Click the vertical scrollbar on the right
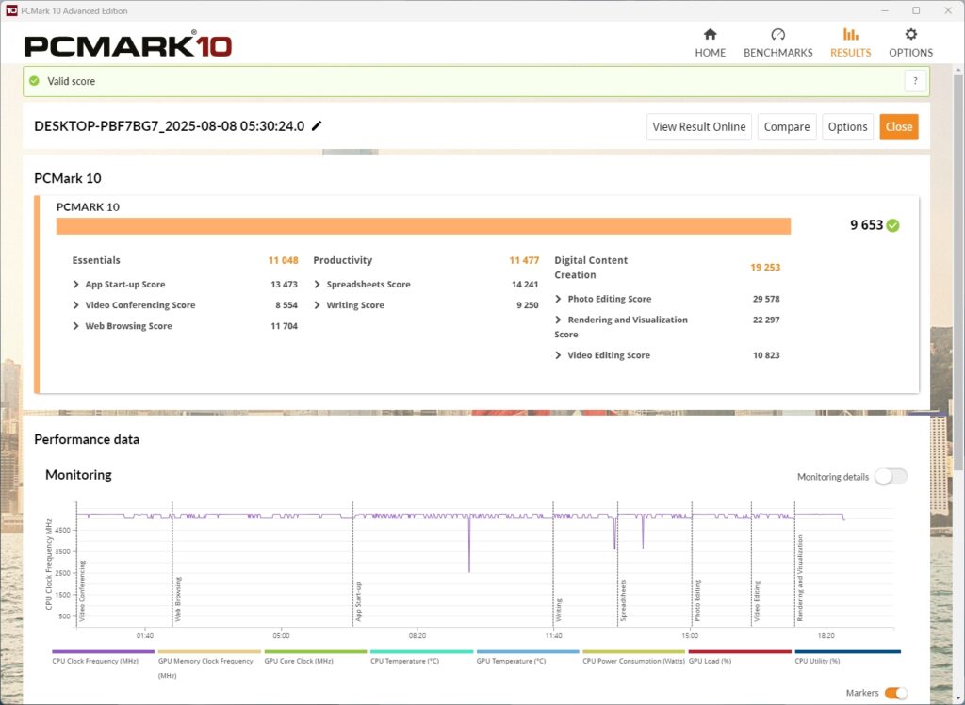The height and width of the screenshot is (705, 965). [958, 271]
